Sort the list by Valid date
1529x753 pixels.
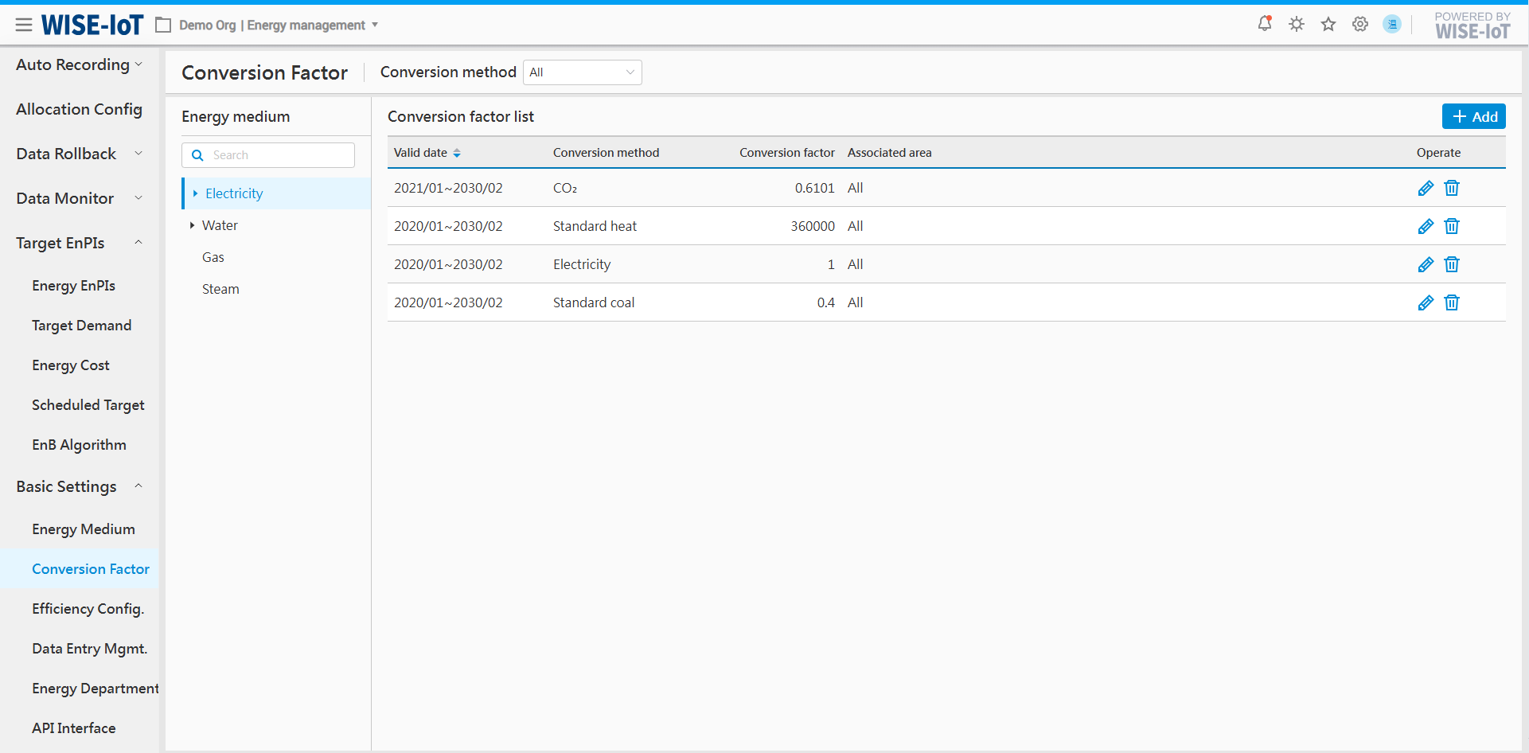pyautogui.click(x=457, y=153)
